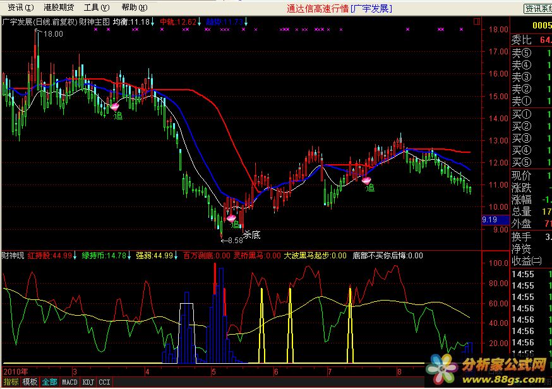Click the 买⑤ row in the order book
Screen dimensions: 552x389
tap(531, 162)
